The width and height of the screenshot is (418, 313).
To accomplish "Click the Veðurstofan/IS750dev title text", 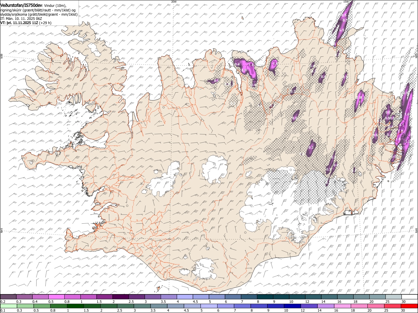I will coord(21,5).
